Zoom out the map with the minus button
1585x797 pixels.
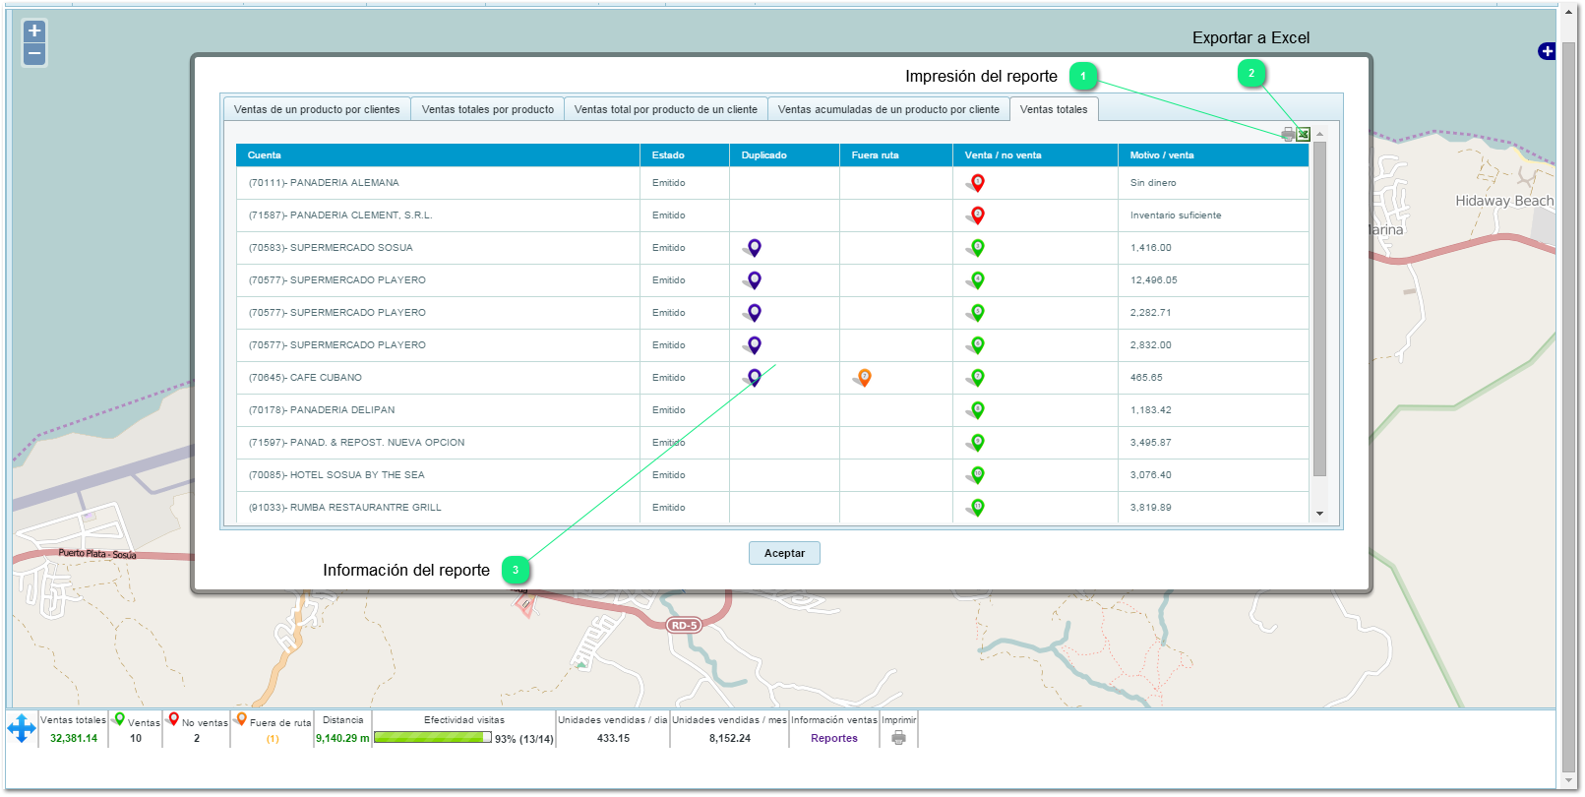34,54
